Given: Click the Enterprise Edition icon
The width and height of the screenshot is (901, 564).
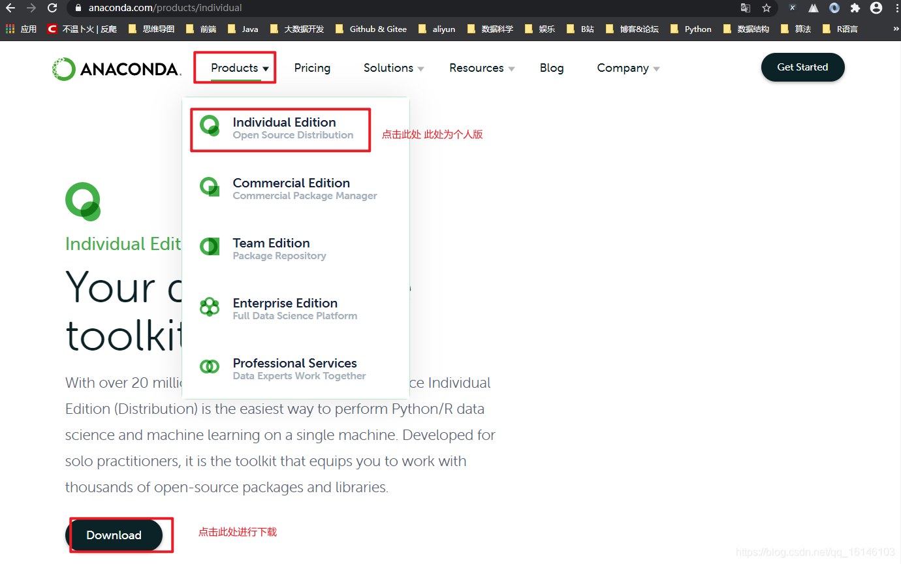Looking at the screenshot, I should 210,306.
